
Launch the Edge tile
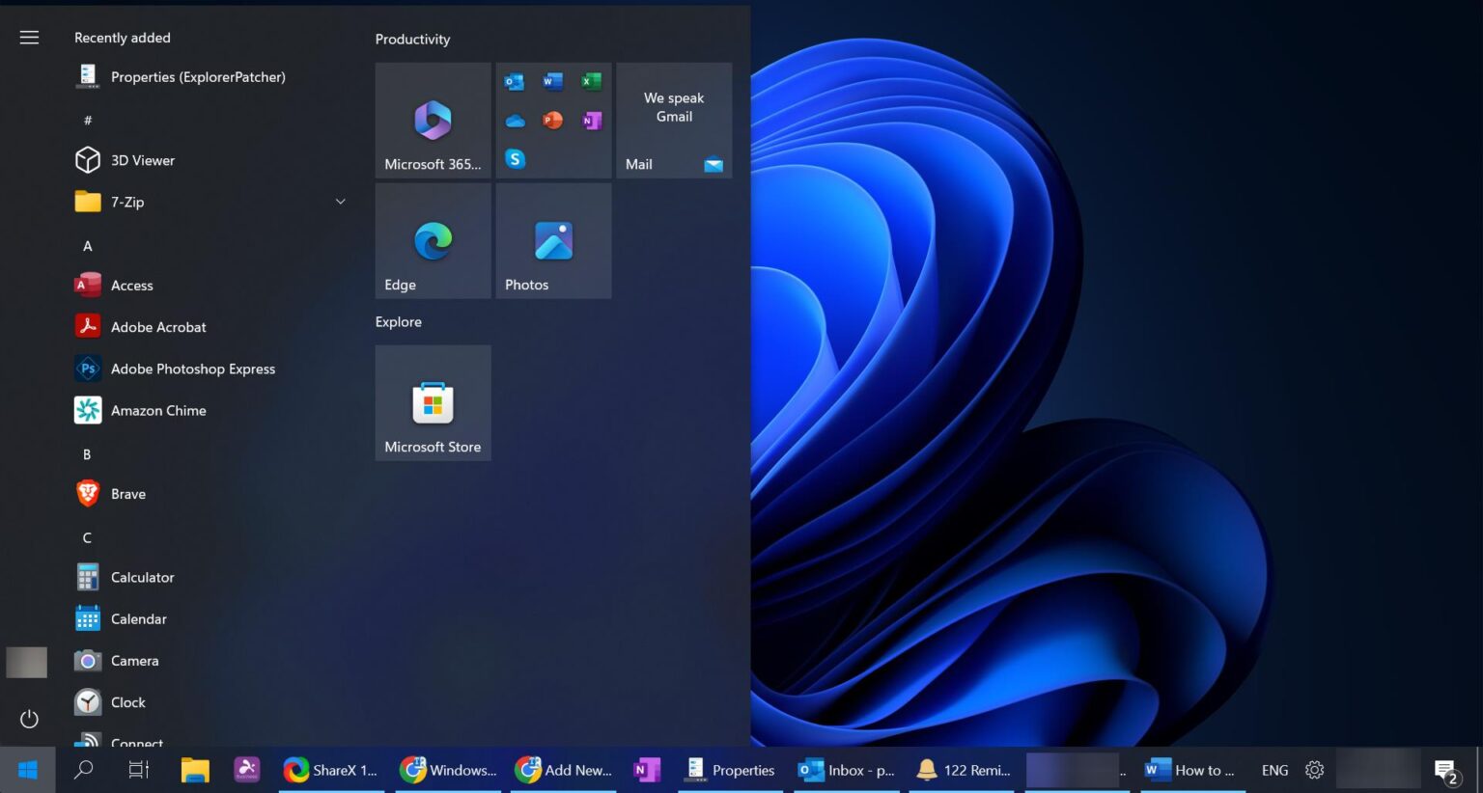coord(433,241)
